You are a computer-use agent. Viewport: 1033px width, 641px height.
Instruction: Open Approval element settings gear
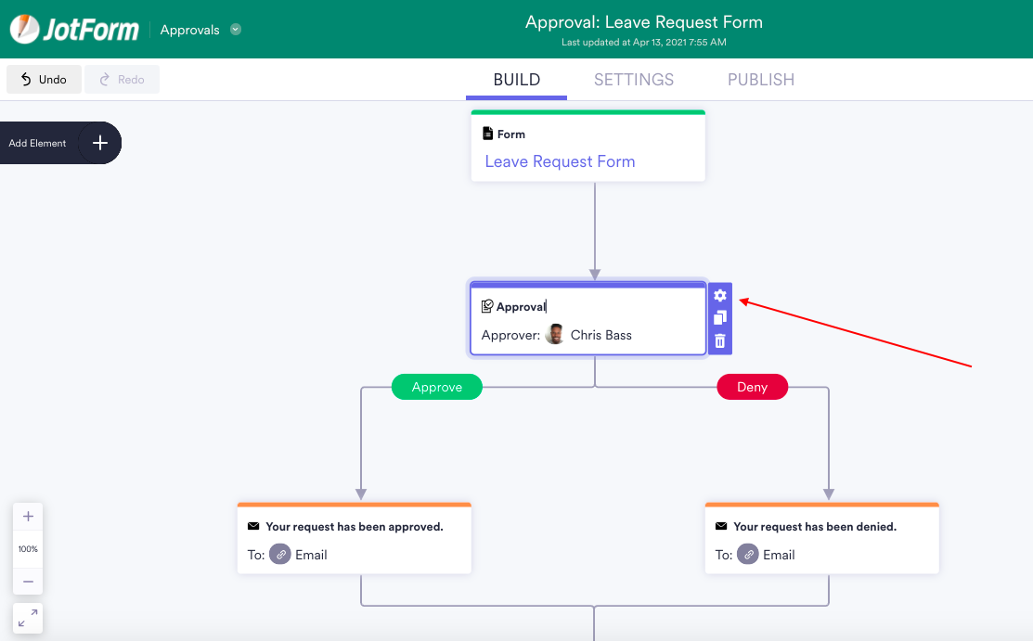[x=720, y=296]
